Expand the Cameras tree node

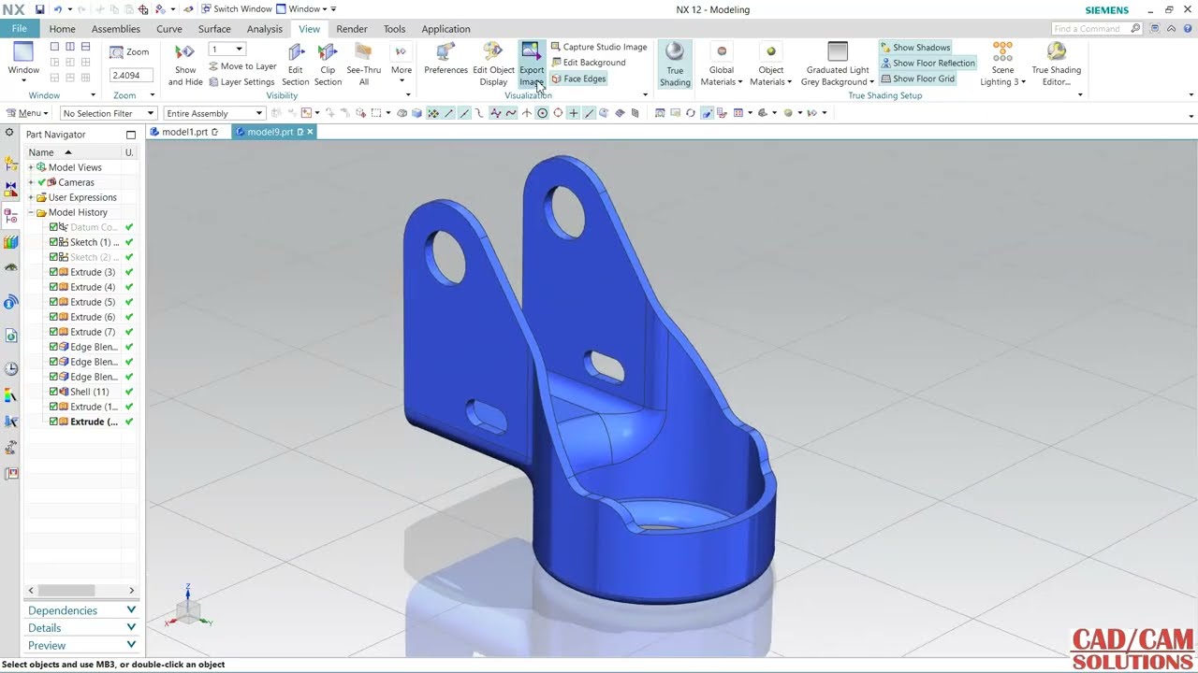(31, 182)
